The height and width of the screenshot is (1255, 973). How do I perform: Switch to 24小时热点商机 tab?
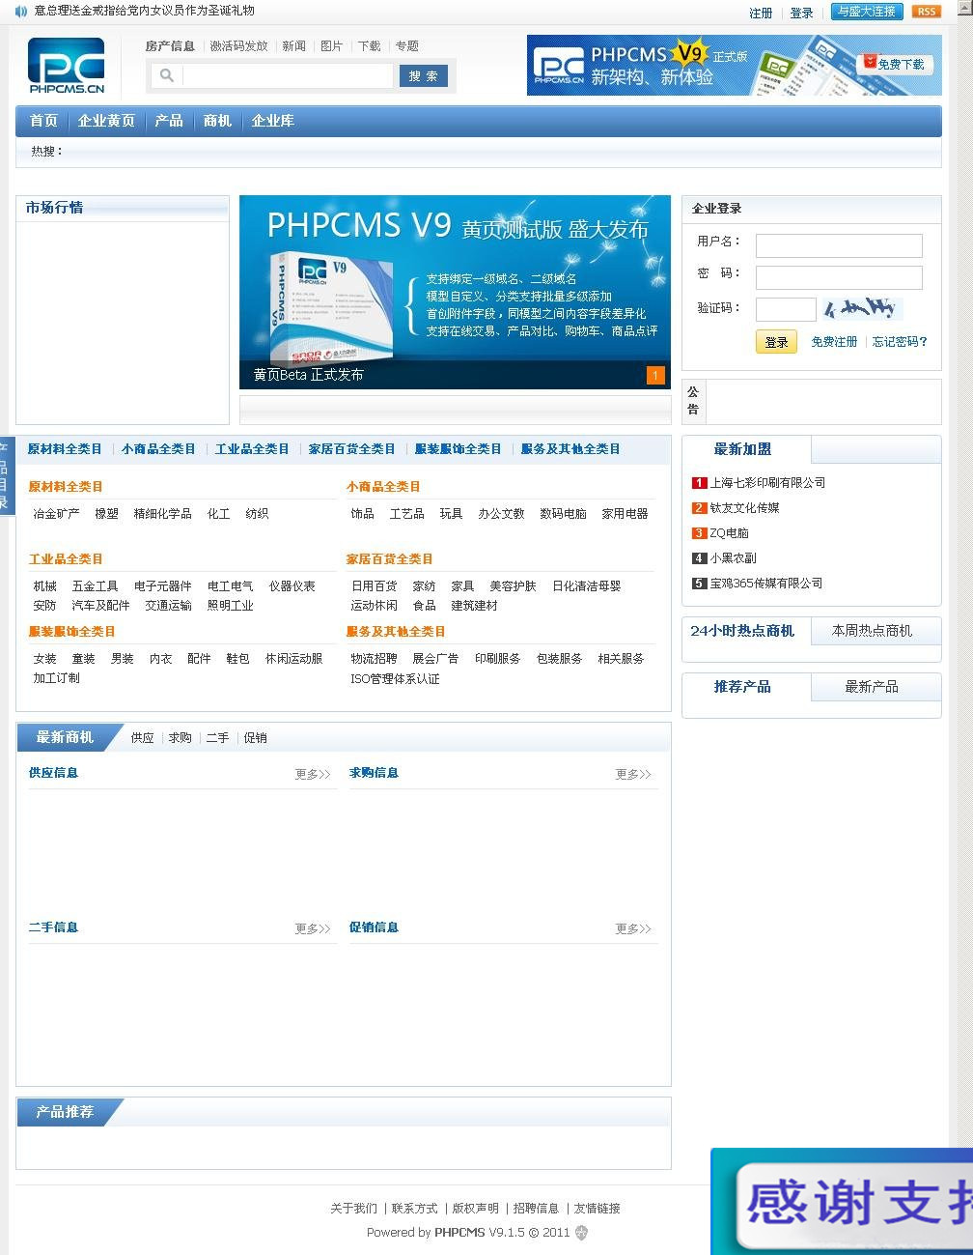pyautogui.click(x=742, y=631)
